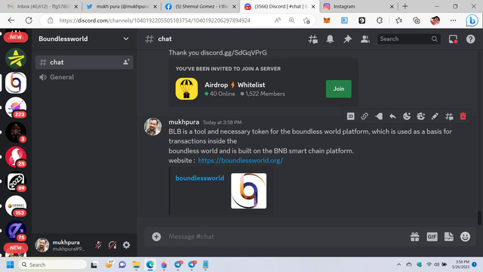
Task: Go back in browser history
Action: coord(11,20)
